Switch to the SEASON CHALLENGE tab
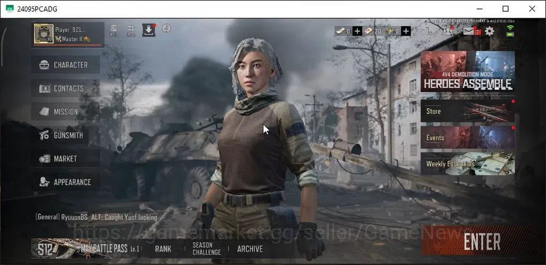 [206, 248]
